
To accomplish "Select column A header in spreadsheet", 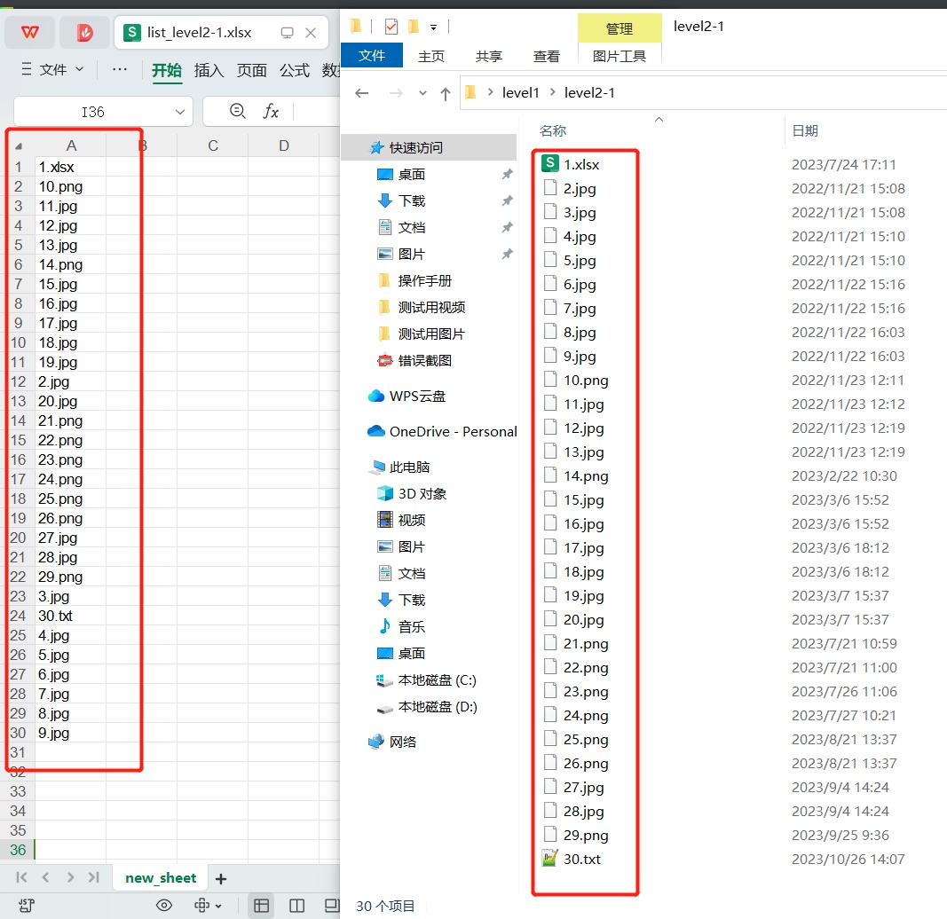I will coord(71,145).
